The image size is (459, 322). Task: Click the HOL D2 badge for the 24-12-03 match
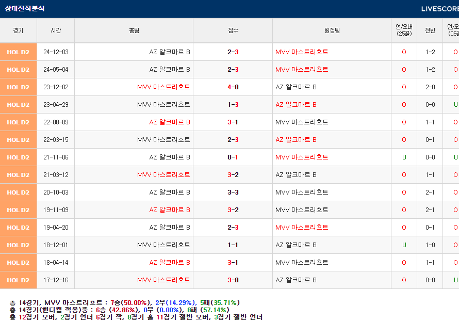tap(18, 52)
